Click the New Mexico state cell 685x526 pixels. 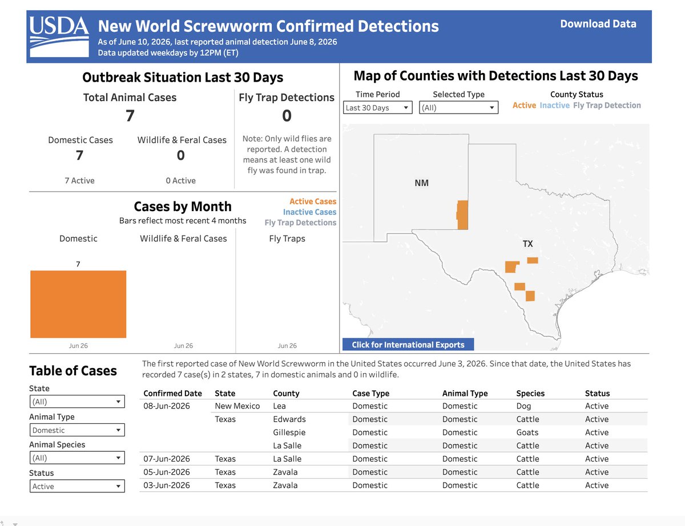point(237,406)
